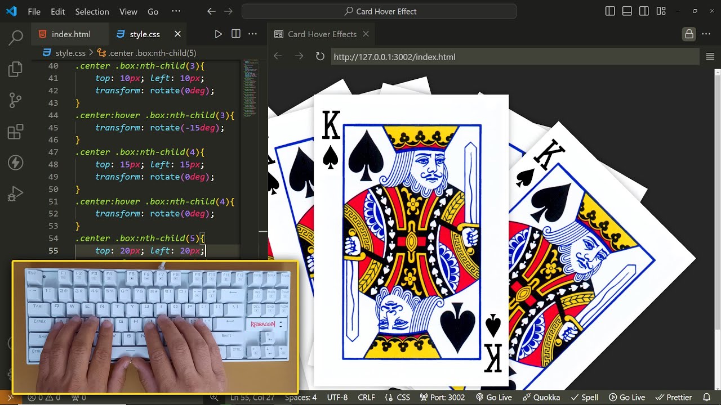The width and height of the screenshot is (721, 405).
Task: Go back with the title bar arrow
Action: coord(211,11)
